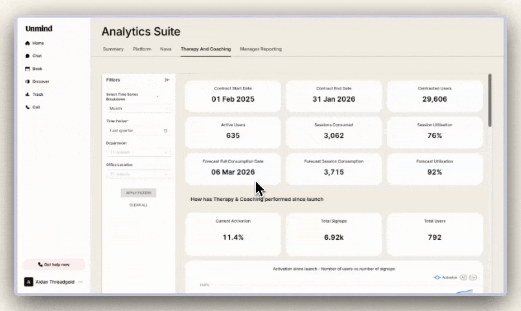Open the Discover section icon
The height and width of the screenshot is (311, 521).
(27, 82)
